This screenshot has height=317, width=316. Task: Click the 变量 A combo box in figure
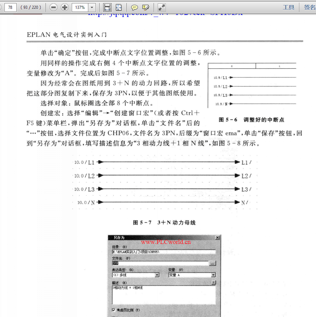(x=192, y=275)
